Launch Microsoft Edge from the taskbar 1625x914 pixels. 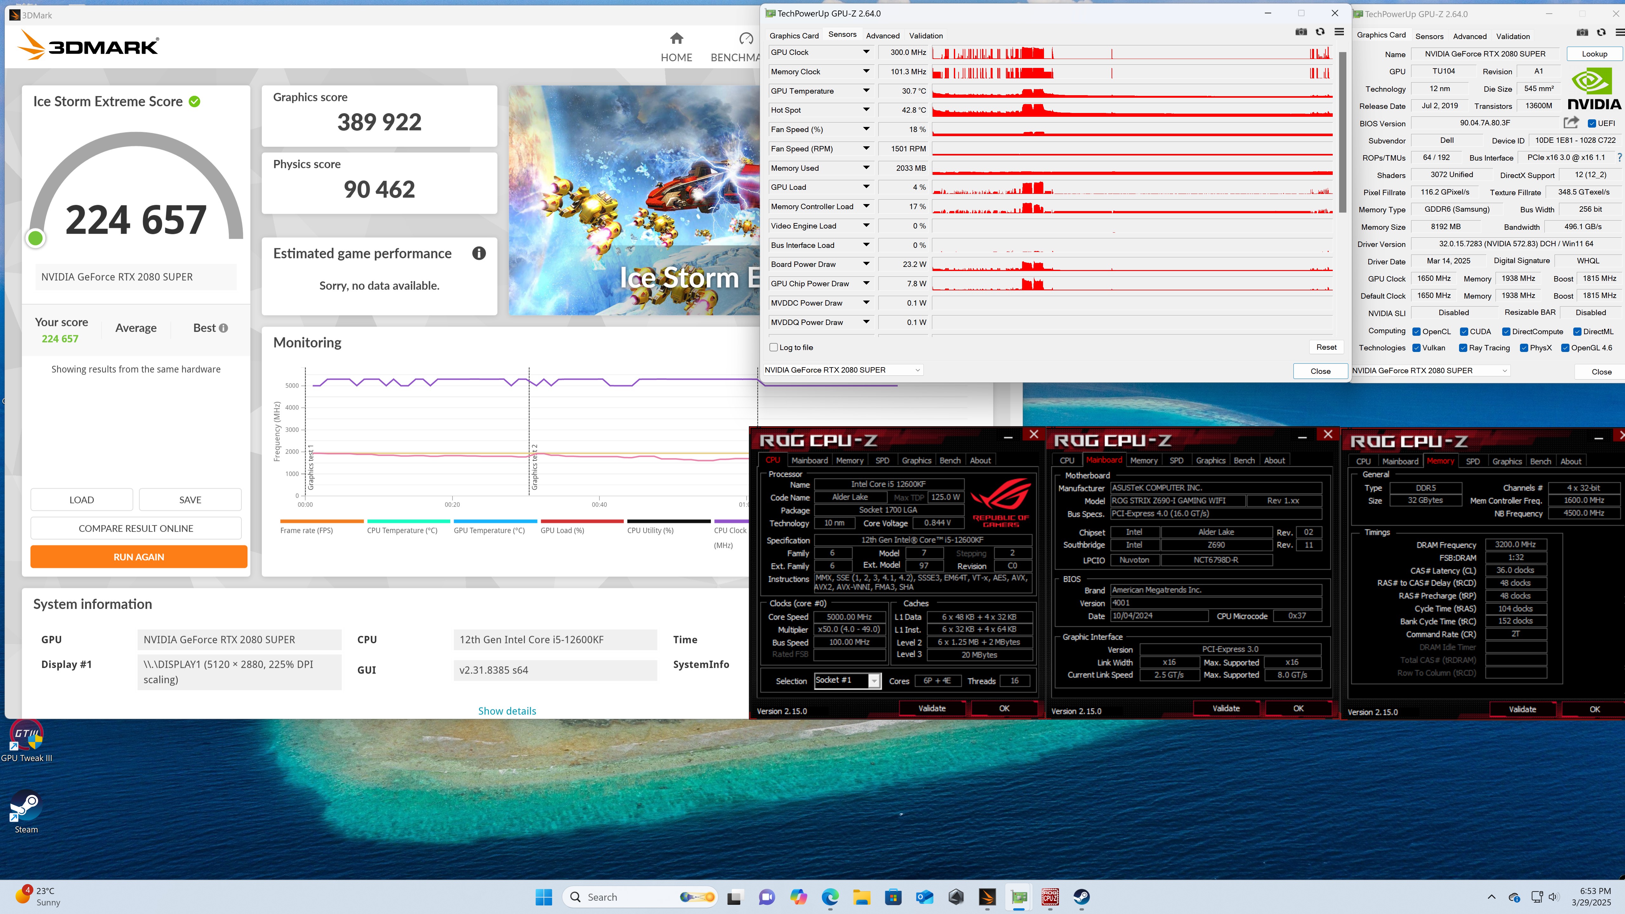pos(830,897)
